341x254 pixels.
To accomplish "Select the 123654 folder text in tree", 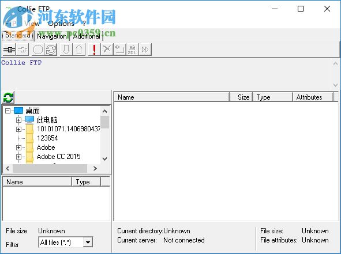I will click(47, 138).
